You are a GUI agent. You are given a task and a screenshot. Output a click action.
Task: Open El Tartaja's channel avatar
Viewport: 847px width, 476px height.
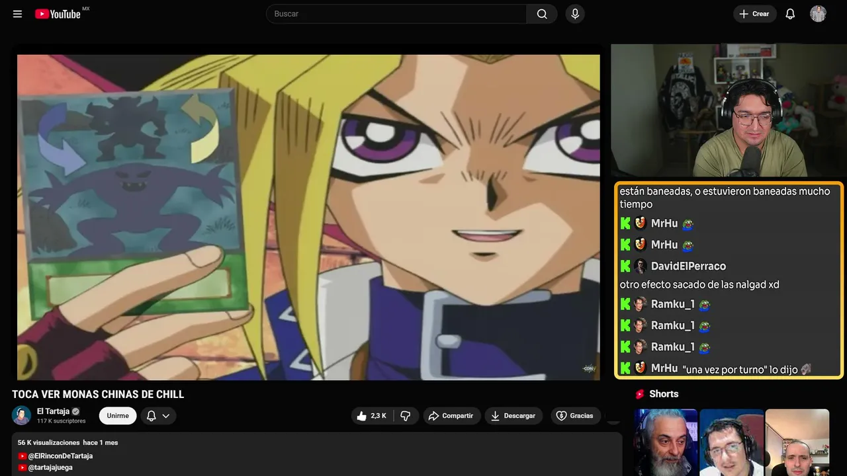pyautogui.click(x=22, y=415)
